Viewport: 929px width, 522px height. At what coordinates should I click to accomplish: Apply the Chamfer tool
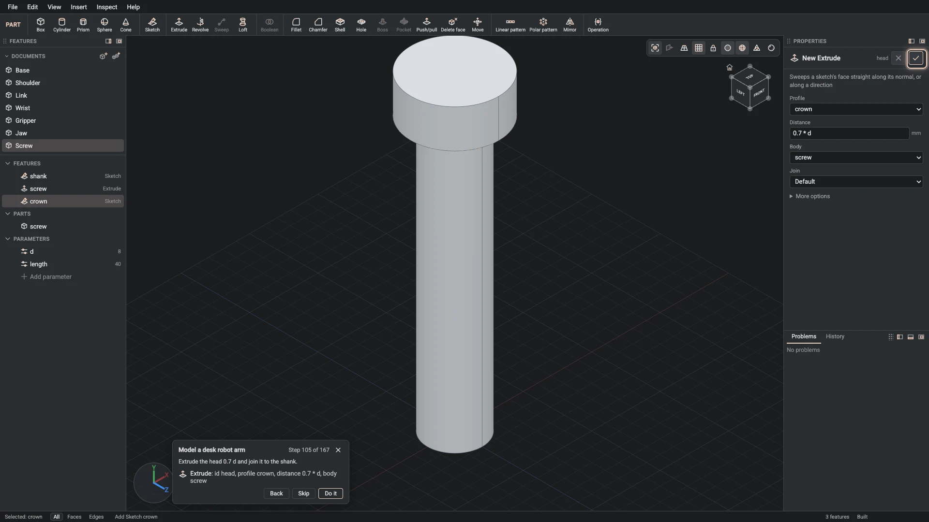tap(318, 25)
